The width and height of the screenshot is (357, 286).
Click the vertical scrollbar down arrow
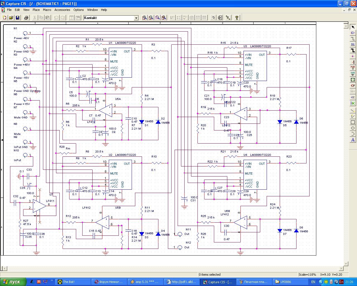point(346,263)
